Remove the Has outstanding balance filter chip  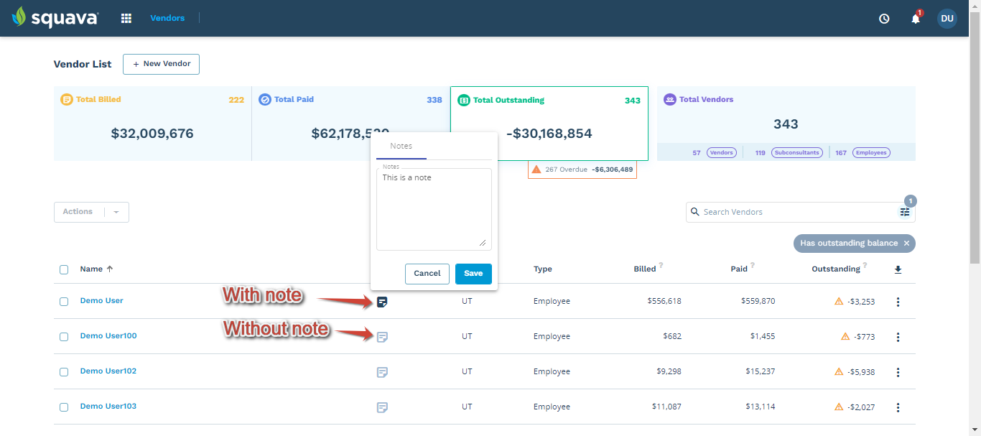coord(906,243)
